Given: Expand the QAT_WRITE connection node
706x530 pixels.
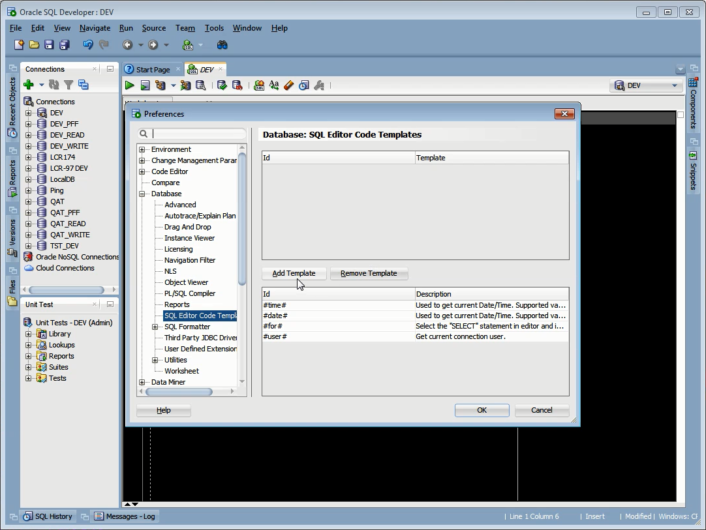Looking at the screenshot, I should pyautogui.click(x=28, y=235).
